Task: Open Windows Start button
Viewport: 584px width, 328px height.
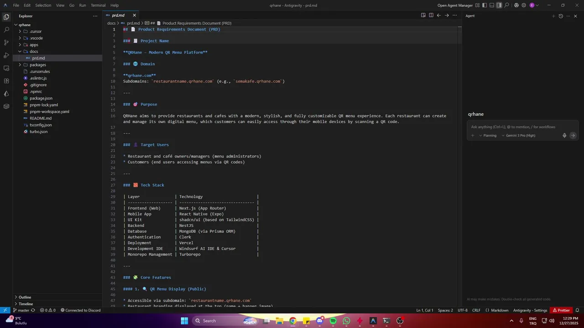Action: (x=184, y=321)
